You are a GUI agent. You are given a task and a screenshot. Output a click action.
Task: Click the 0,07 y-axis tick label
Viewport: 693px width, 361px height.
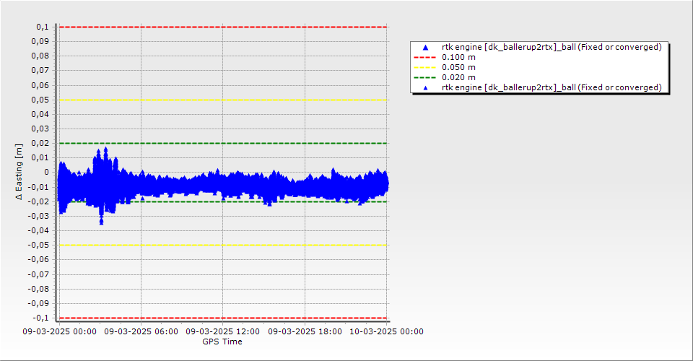[40, 70]
